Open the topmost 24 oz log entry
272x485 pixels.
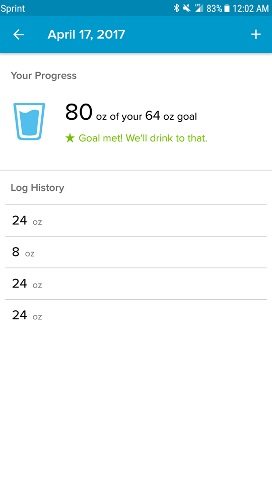(136, 221)
